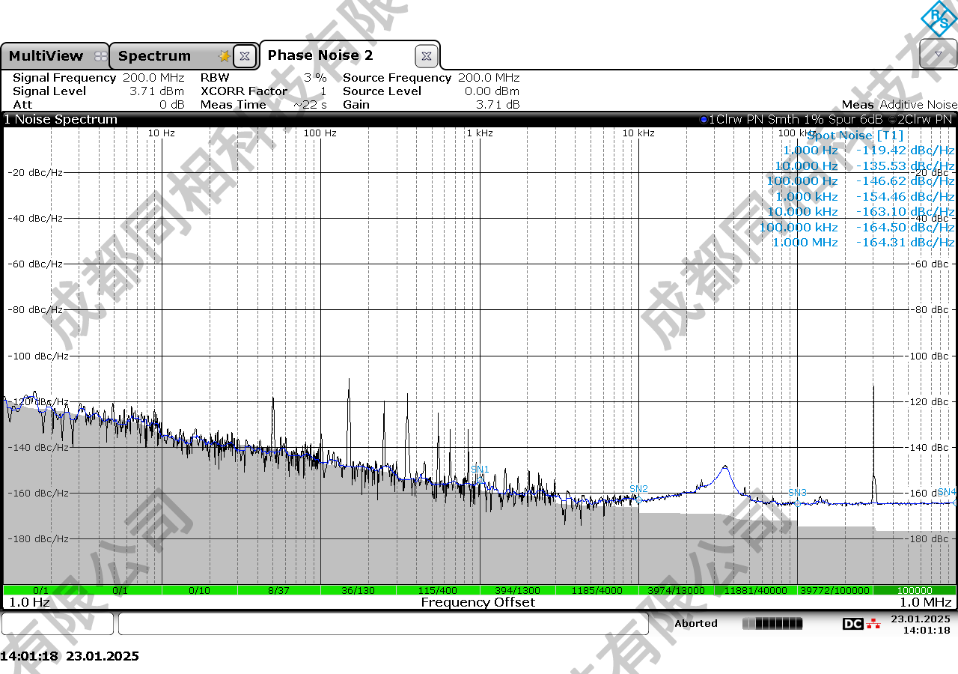Click the blue trace 1 indicator dot

(703, 120)
